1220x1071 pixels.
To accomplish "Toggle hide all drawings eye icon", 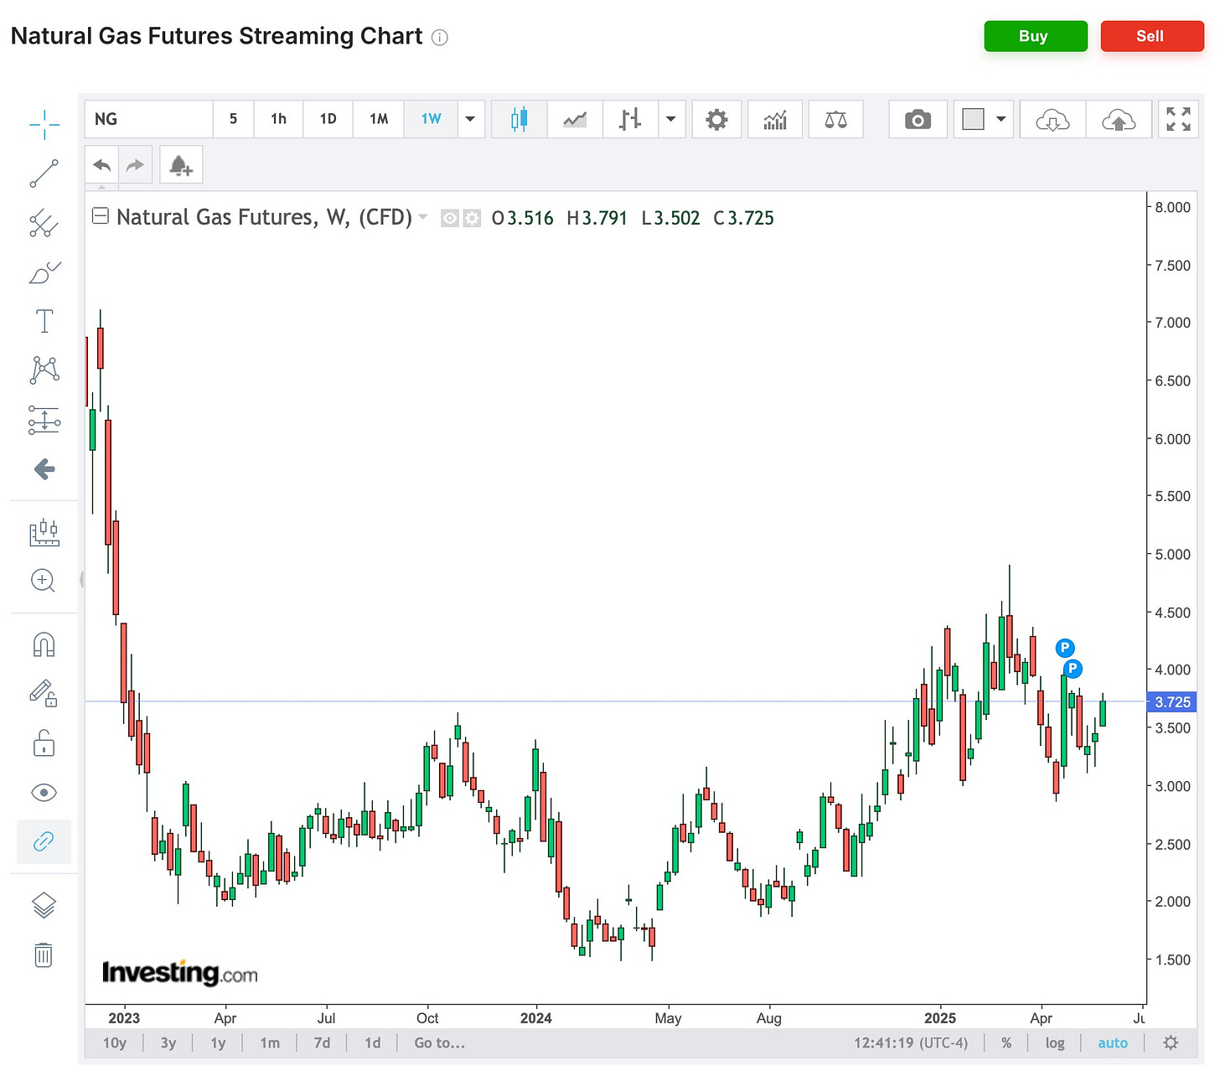I will click(x=44, y=792).
